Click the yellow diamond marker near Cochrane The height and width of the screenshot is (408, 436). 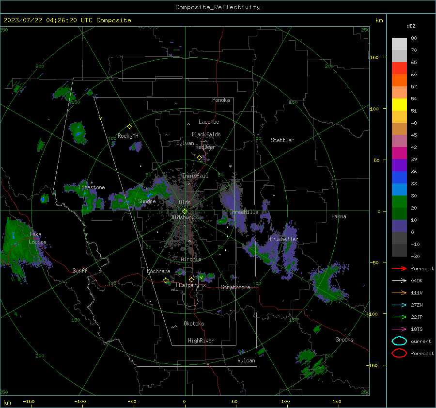[x=166, y=280]
